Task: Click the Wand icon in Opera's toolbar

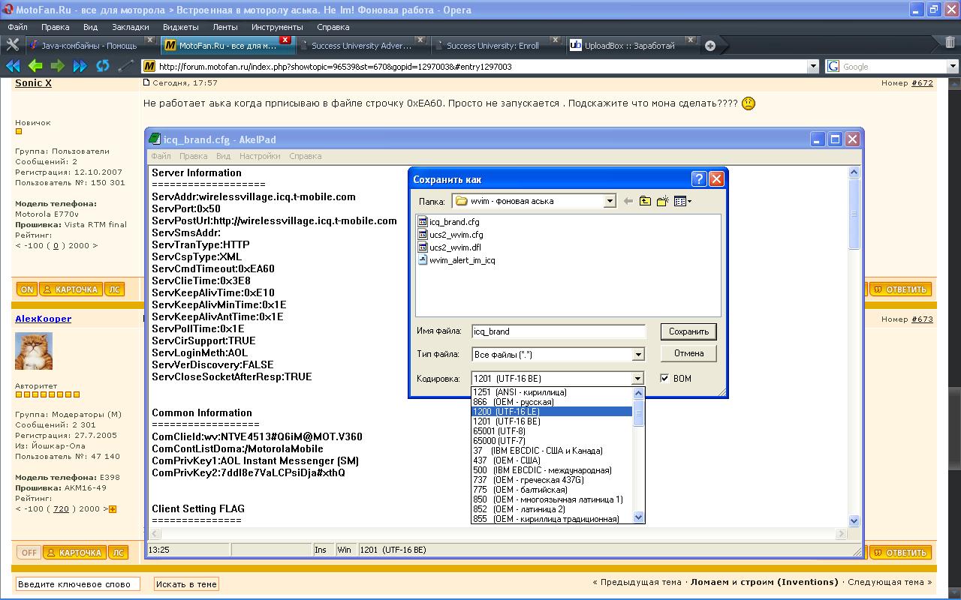Action: tap(125, 66)
